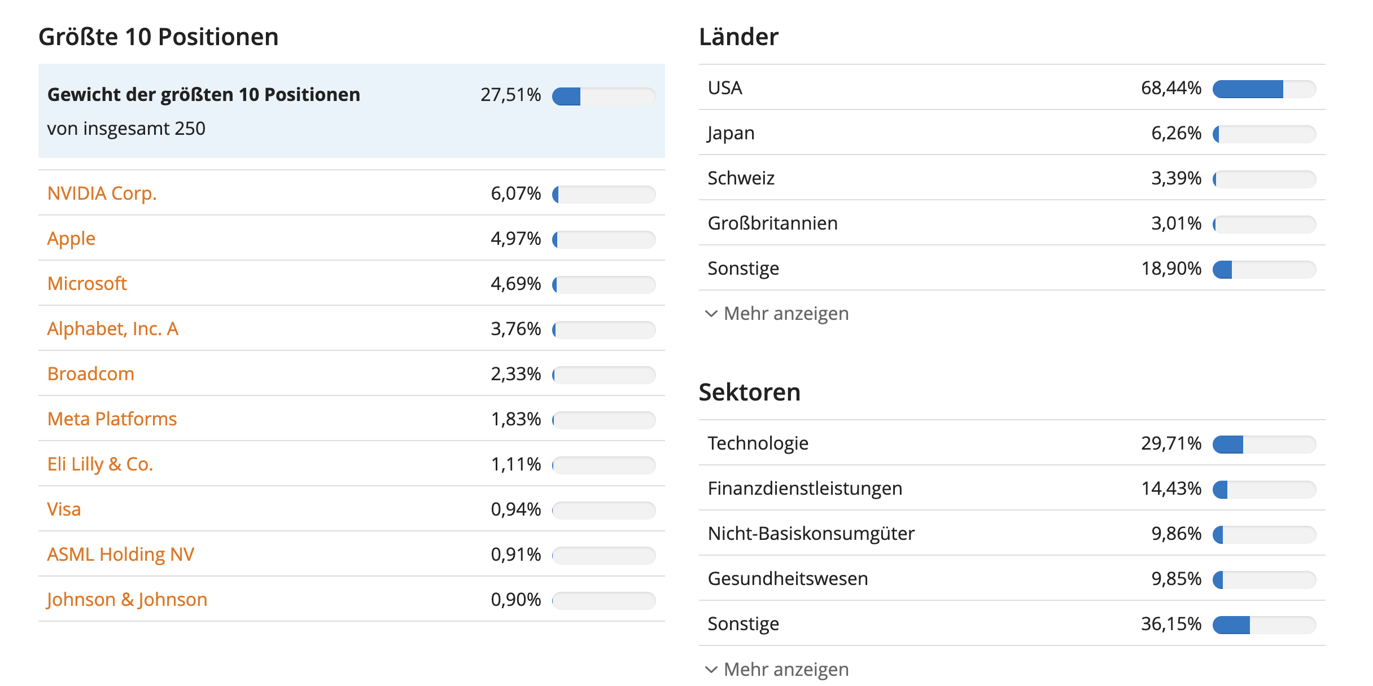
Task: Expand more countries with Mehr anzeigen
Action: click(785, 314)
